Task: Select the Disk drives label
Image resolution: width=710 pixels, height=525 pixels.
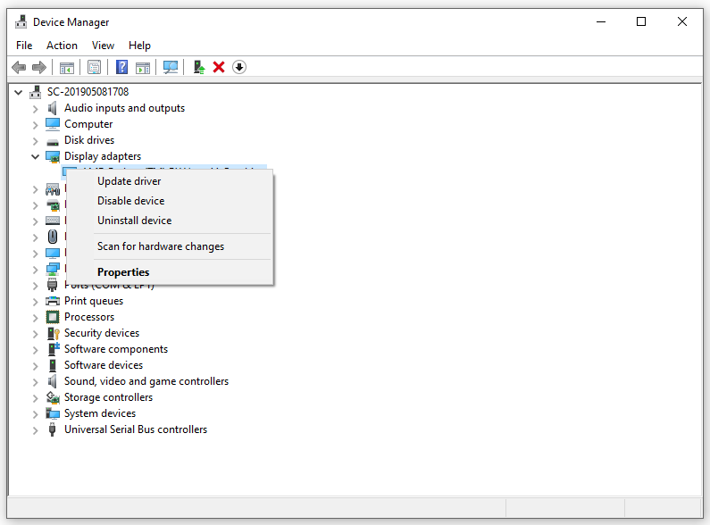Action: click(89, 140)
